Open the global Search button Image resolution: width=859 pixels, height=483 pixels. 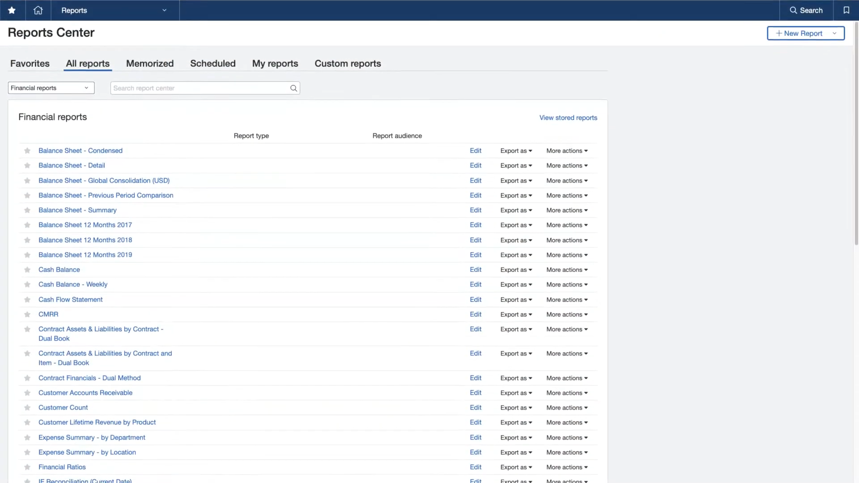point(806,10)
